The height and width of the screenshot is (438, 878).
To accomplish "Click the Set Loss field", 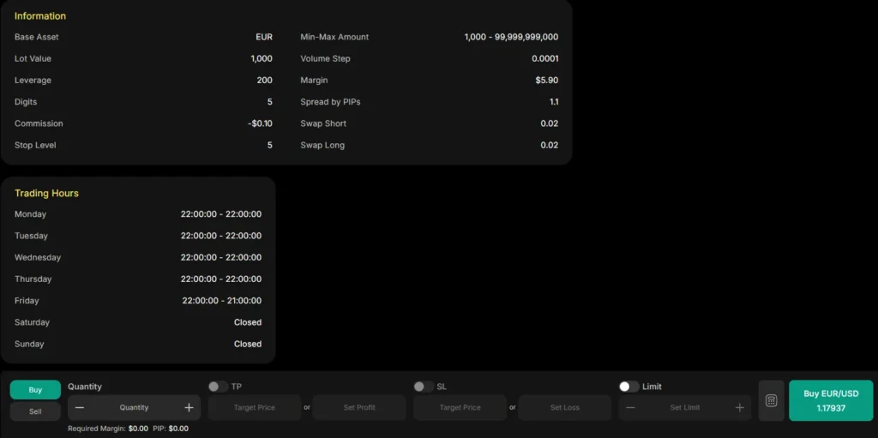I will tap(564, 408).
